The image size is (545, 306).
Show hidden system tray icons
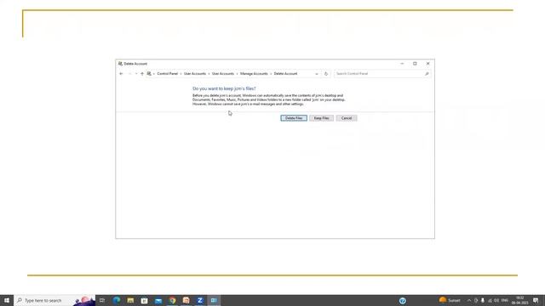pyautogui.click(x=469, y=300)
